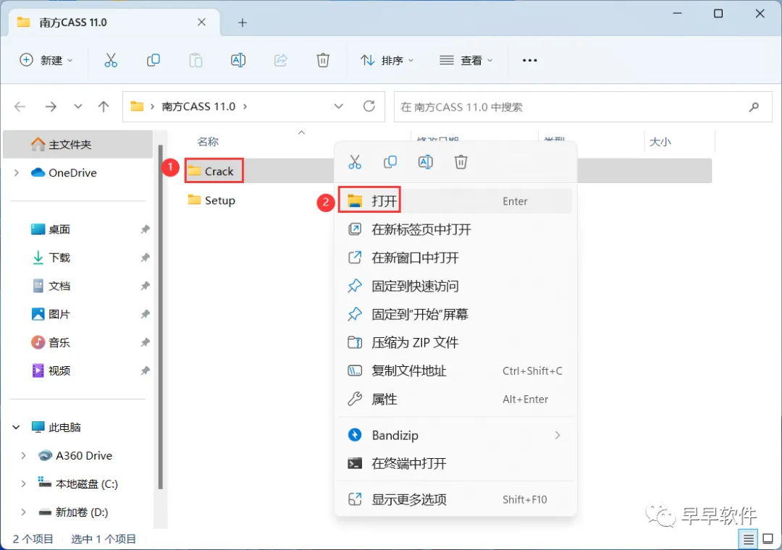Screen dimensions: 782x550
Task: Open the 查看 view dropdown
Action: tap(466, 60)
